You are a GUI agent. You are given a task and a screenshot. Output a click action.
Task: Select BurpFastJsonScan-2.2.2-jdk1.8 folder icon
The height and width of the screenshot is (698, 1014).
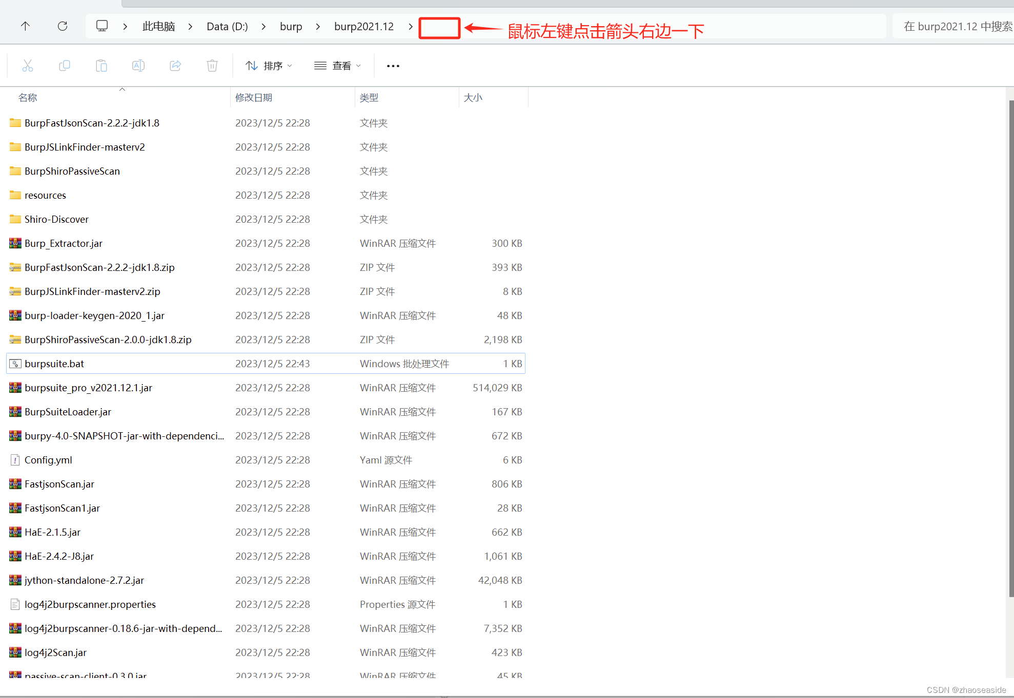[15, 123]
